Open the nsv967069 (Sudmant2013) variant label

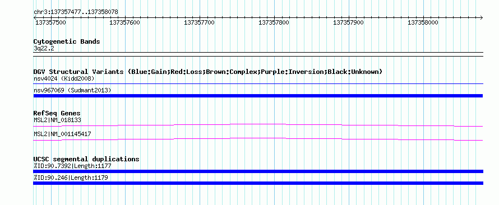[x=72, y=91]
